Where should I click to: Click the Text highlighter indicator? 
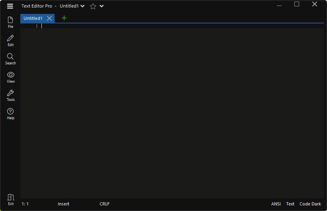click(290, 204)
